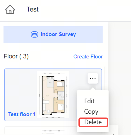Click the partially visible second floor plan image
The image size is (131, 135).
[53, 132]
